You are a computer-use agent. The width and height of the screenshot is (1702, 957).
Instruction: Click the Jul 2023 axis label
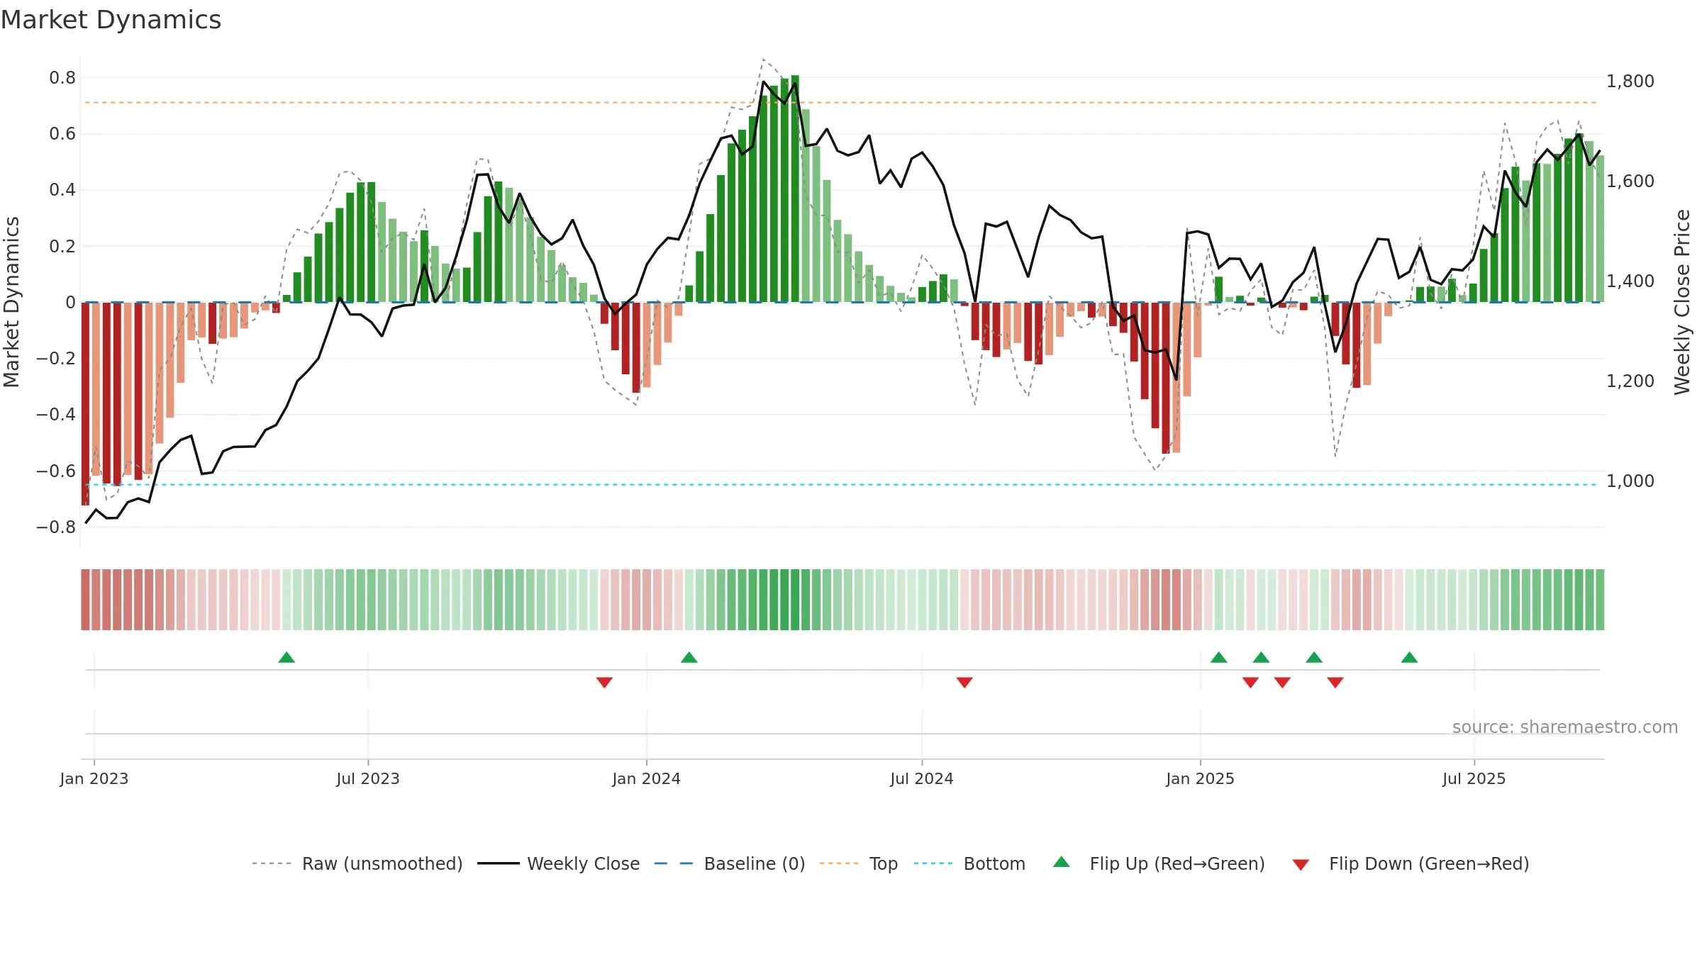click(368, 778)
